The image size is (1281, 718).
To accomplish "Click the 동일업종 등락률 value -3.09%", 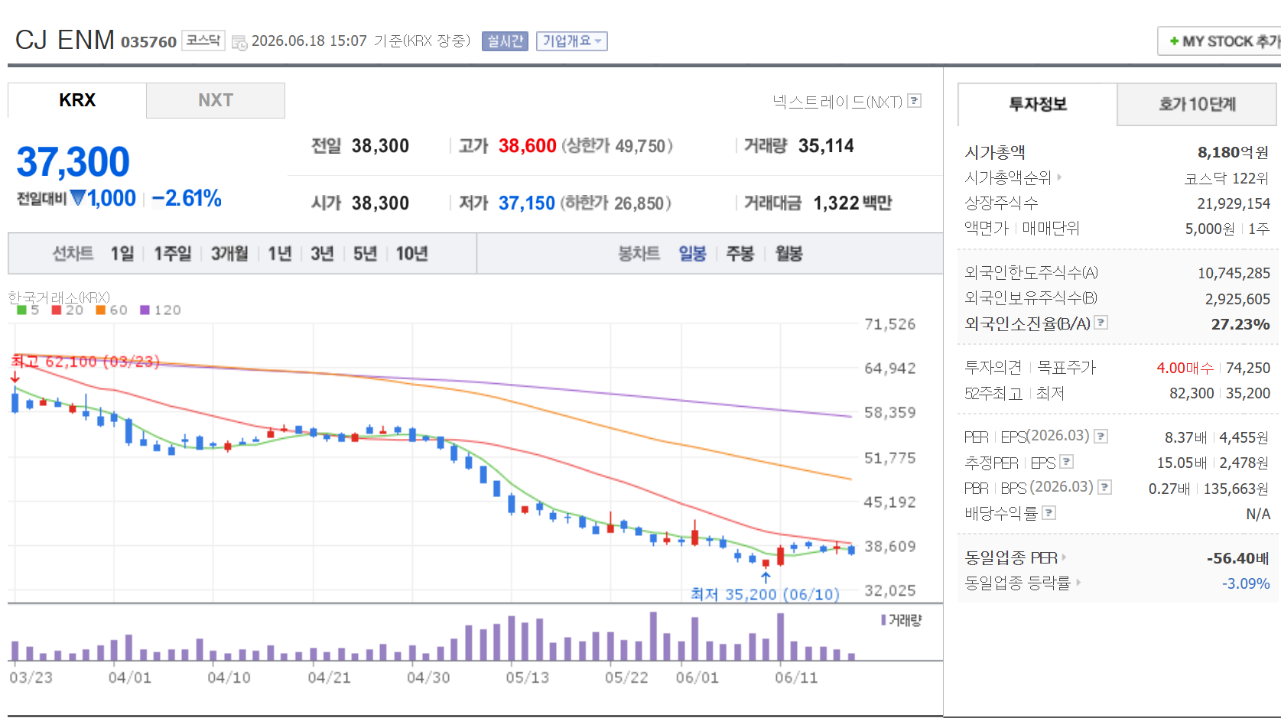I will click(x=1246, y=583).
